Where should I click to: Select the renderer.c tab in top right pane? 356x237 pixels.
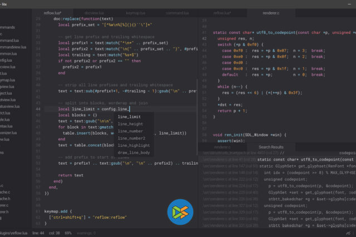271,13
